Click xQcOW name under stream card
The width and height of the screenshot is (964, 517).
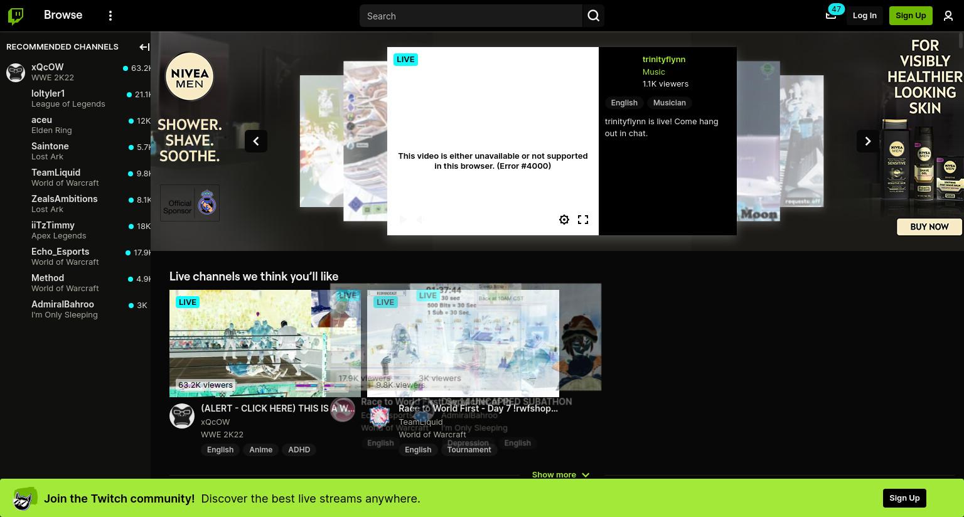215,422
